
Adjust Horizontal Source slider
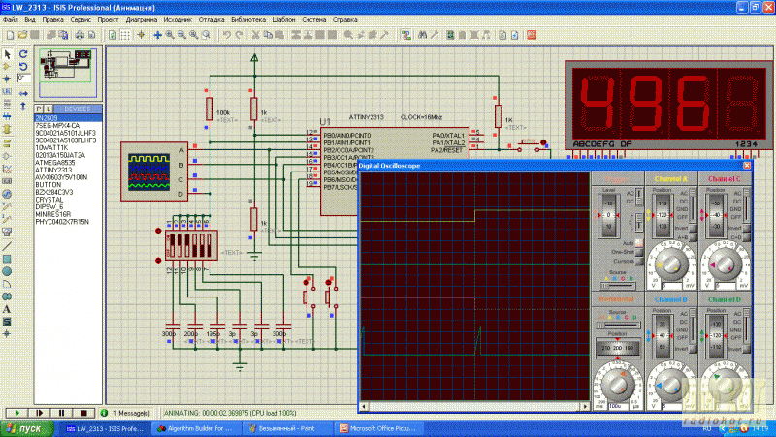tap(617, 326)
